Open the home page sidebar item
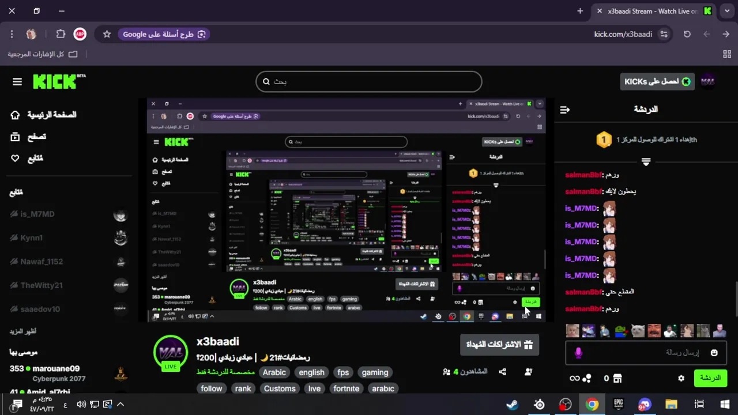Image resolution: width=738 pixels, height=415 pixels. (x=44, y=115)
